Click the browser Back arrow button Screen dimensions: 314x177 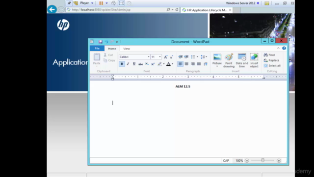click(x=52, y=9)
